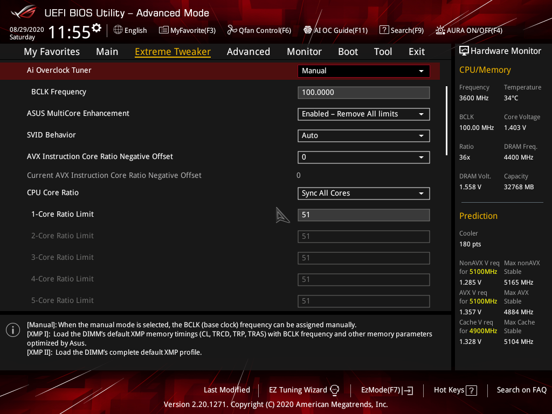Screen dimensions: 552x414
Task: Click the CPU/Memory heading
Action: [x=485, y=70]
